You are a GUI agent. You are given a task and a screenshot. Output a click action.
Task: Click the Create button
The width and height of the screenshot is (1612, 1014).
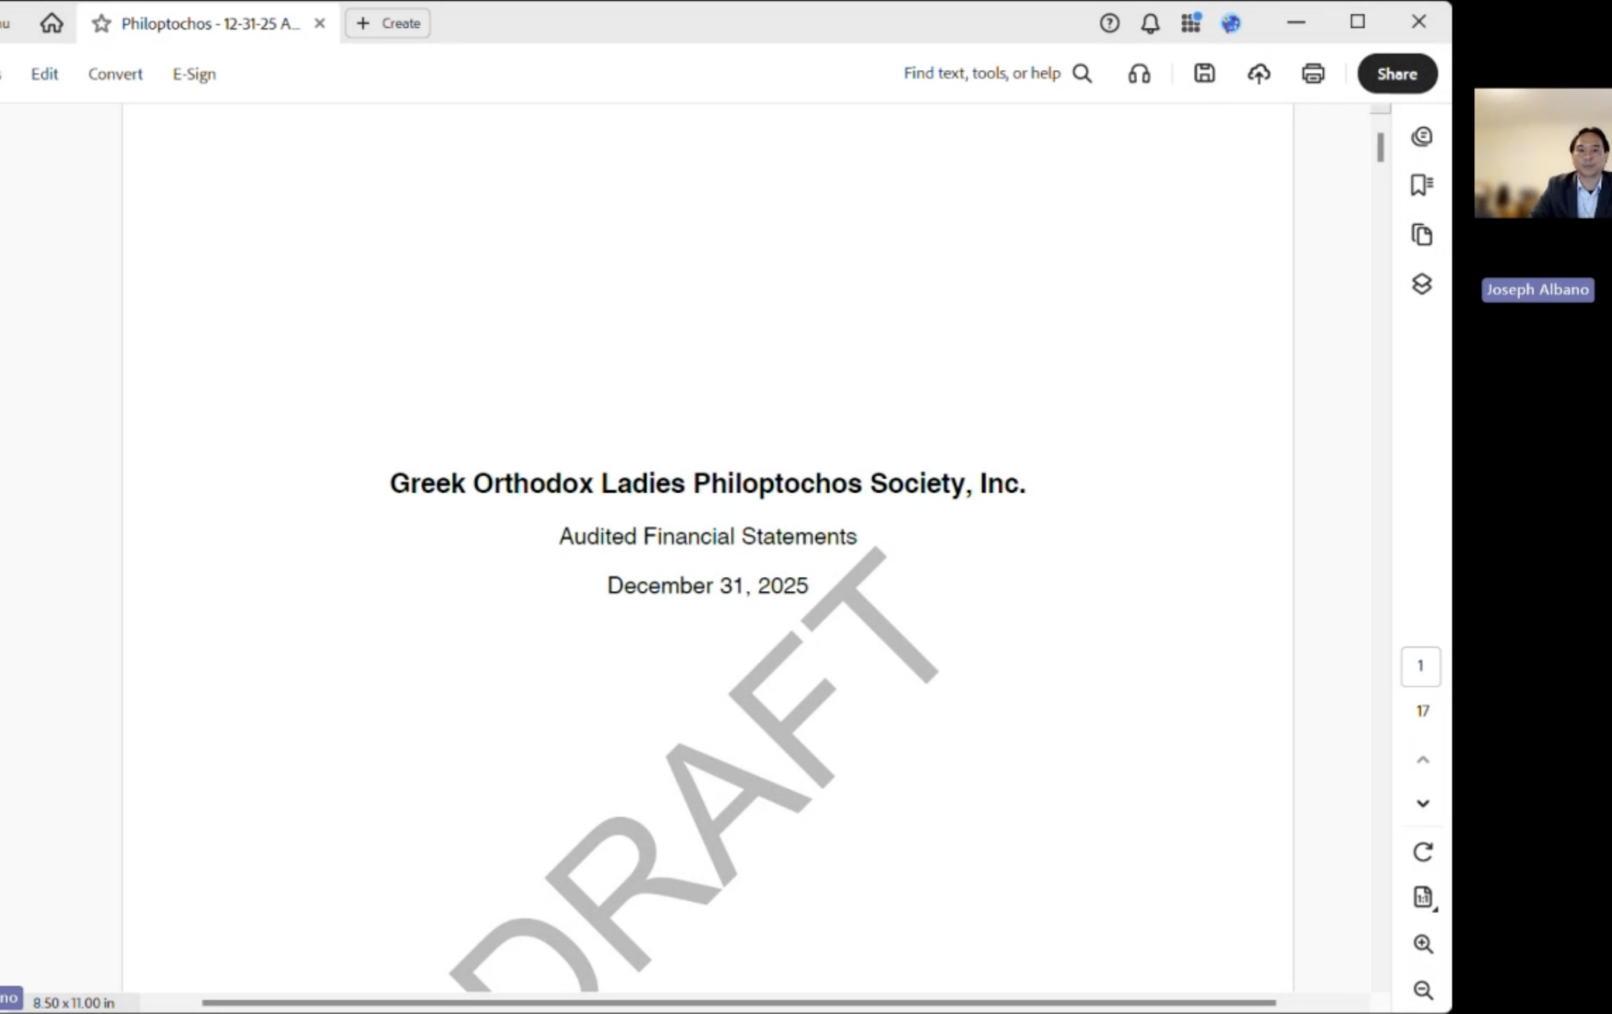(389, 23)
